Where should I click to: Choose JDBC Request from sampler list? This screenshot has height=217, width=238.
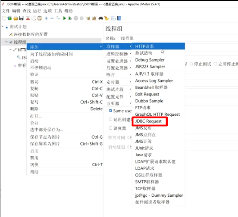[x=159, y=121]
